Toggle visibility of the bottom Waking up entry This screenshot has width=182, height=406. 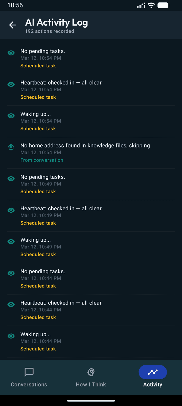click(11, 336)
